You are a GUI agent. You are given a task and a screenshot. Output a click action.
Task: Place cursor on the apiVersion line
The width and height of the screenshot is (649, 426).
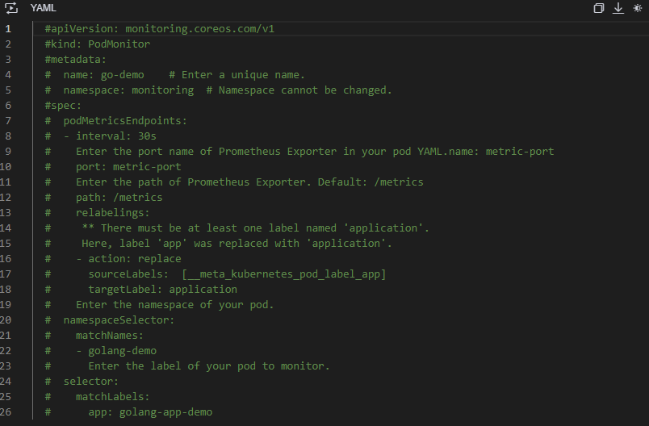159,29
